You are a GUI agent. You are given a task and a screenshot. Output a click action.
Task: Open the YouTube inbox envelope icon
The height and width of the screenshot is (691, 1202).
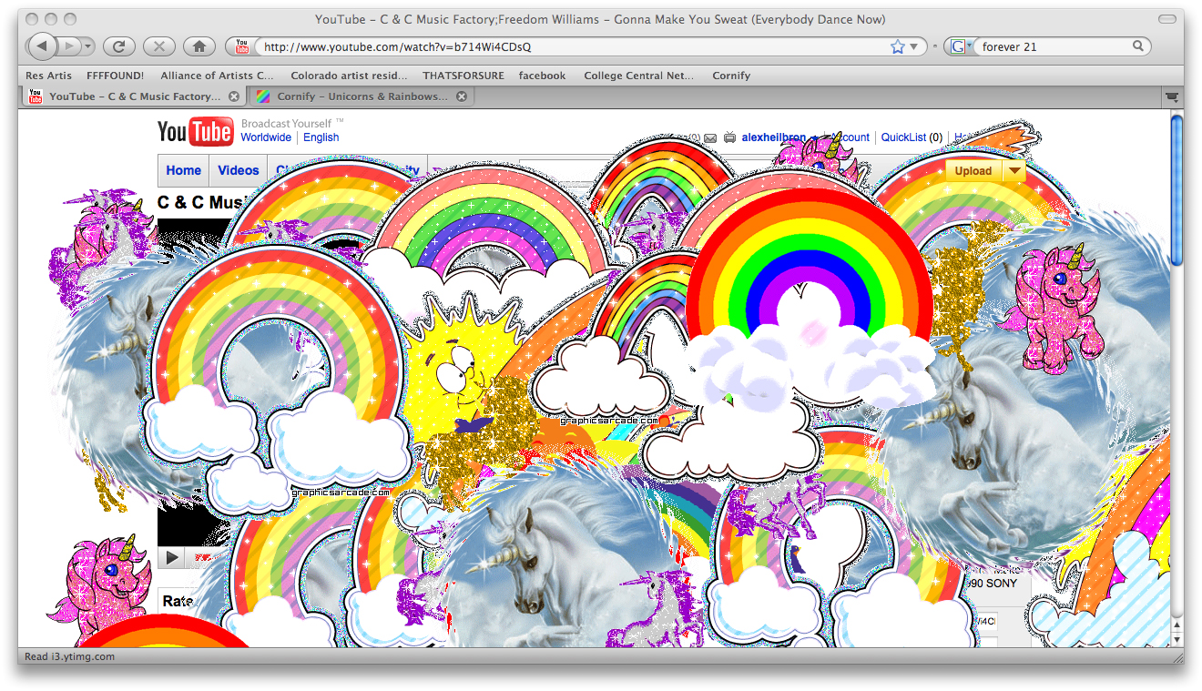click(710, 137)
